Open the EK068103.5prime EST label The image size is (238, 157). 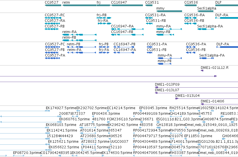coord(61,125)
